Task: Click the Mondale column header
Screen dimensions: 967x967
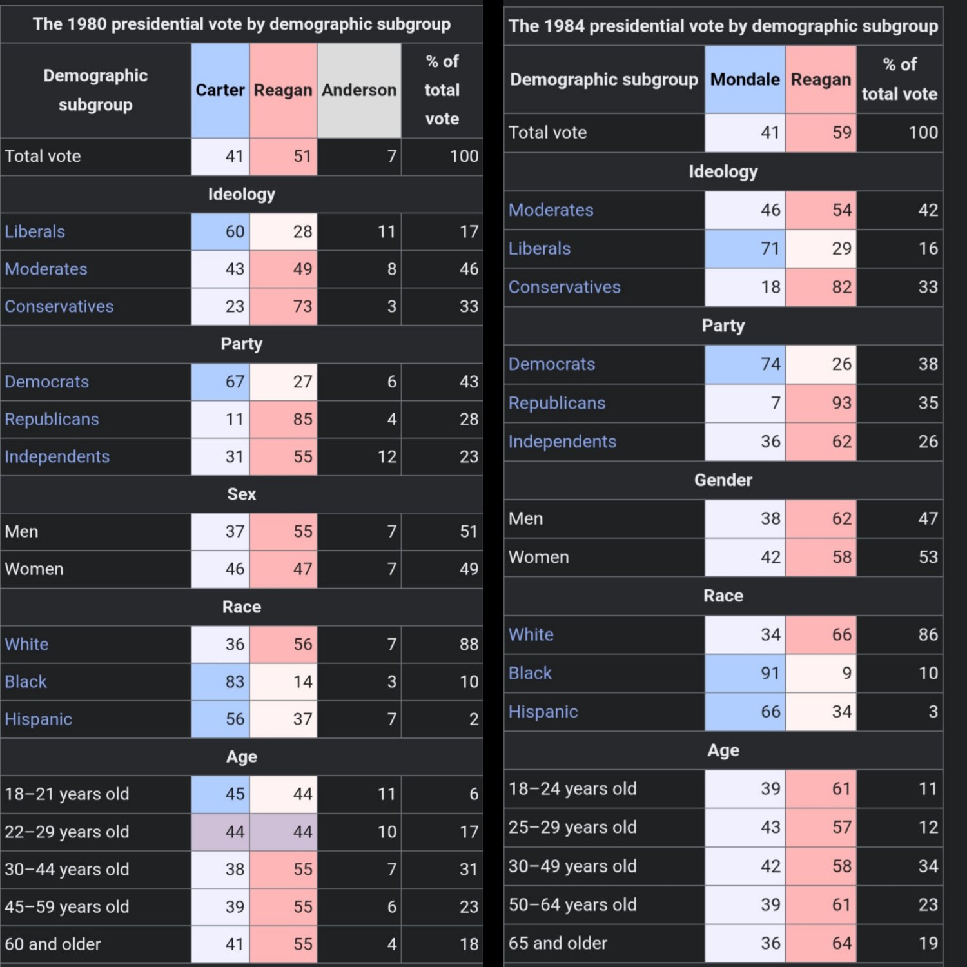Action: click(745, 80)
